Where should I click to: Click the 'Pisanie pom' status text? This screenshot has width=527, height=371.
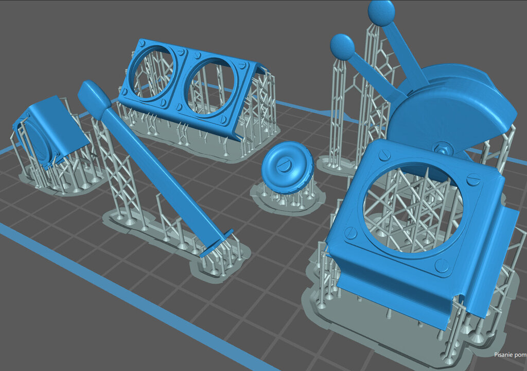510,355
